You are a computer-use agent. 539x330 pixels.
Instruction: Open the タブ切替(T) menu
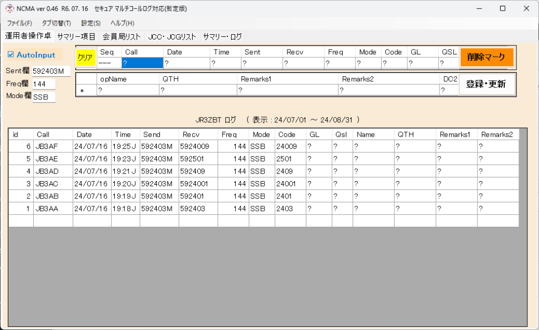click(x=56, y=23)
